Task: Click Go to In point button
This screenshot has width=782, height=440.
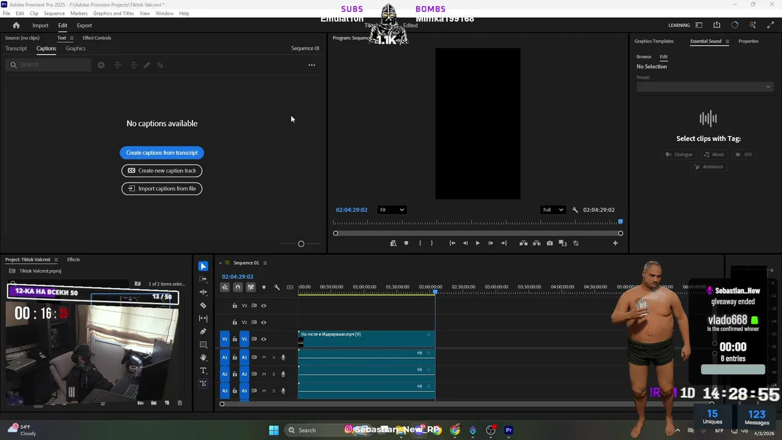Action: click(452, 243)
